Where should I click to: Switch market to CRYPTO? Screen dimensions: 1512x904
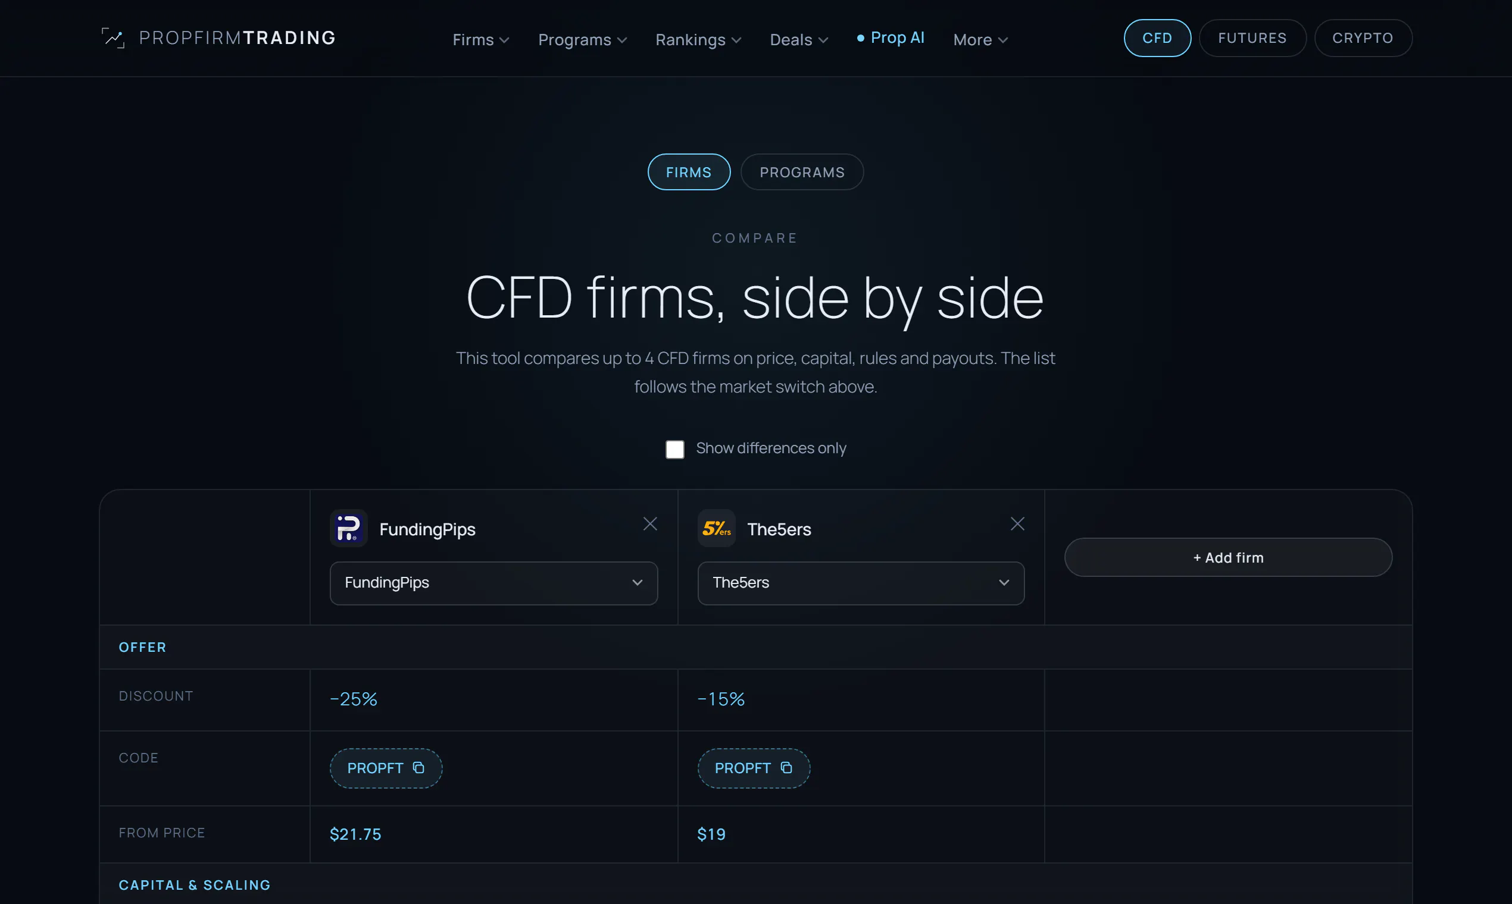[x=1363, y=38]
